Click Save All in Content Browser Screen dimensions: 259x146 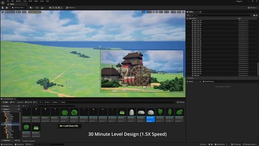pos(28,102)
